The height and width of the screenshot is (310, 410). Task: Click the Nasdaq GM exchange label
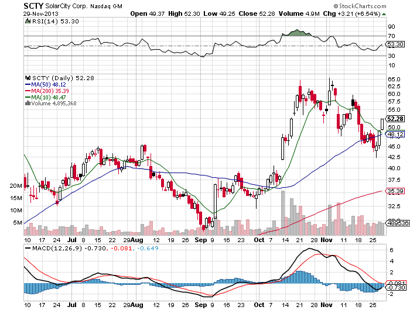(106, 6)
